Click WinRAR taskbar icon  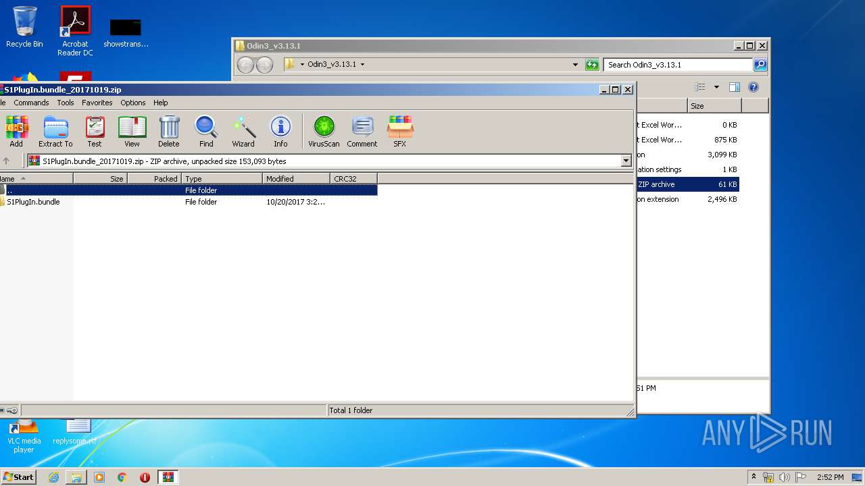(x=168, y=477)
